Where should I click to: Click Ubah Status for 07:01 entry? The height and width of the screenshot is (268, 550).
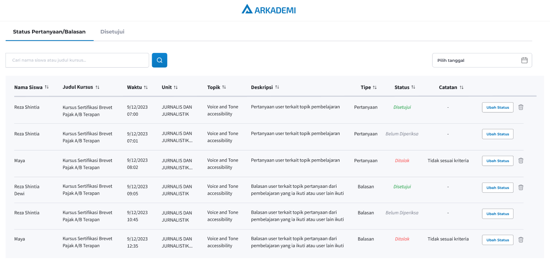click(x=497, y=134)
